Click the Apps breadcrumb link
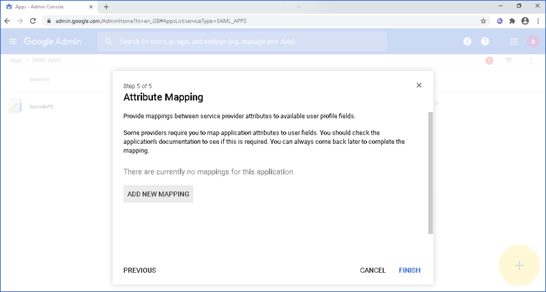The image size is (546, 292). point(15,61)
